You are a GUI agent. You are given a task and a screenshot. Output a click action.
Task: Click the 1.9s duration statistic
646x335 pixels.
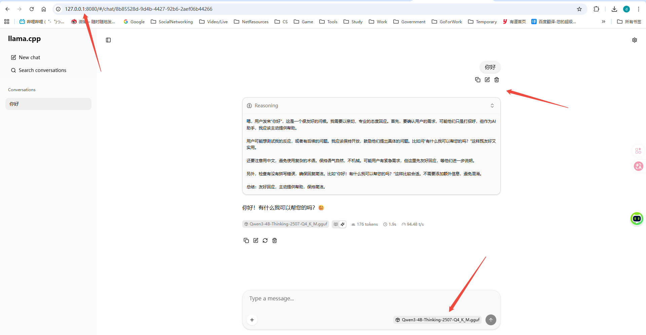pyautogui.click(x=390, y=224)
